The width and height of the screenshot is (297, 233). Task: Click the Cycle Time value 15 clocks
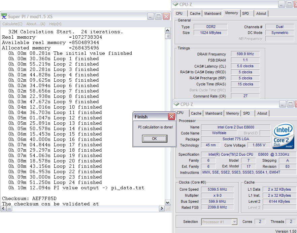(x=245, y=84)
